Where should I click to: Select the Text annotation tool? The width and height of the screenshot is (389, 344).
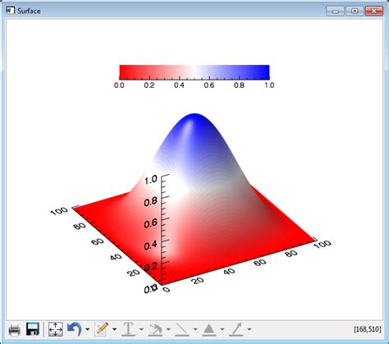coord(128,329)
